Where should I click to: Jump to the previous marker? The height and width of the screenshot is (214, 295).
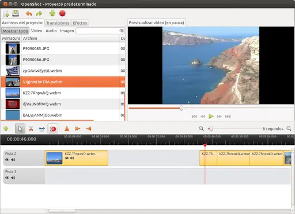(78, 129)
